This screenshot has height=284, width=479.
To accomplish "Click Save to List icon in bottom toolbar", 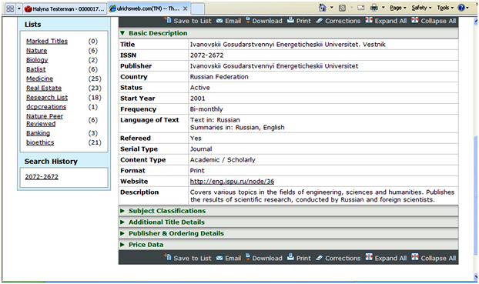I will click(x=168, y=257).
